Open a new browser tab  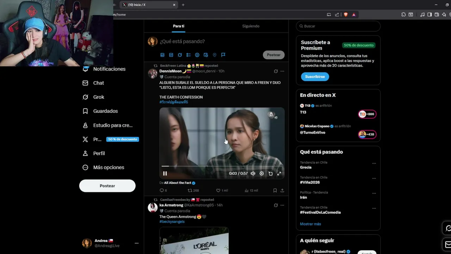[183, 5]
